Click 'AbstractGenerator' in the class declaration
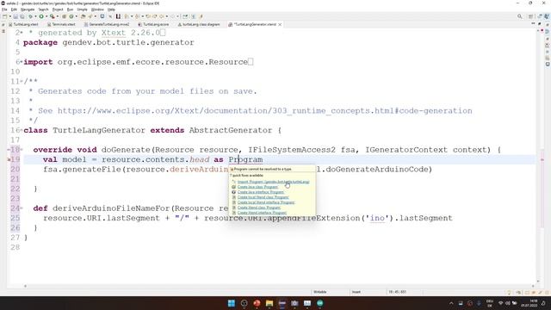 (x=231, y=130)
